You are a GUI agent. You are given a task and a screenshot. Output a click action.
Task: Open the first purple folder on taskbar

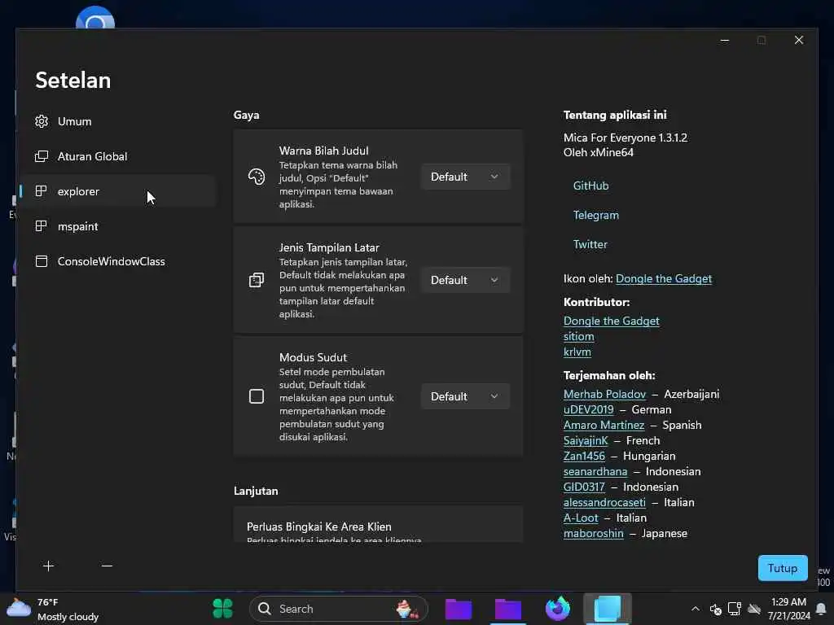tap(458, 609)
